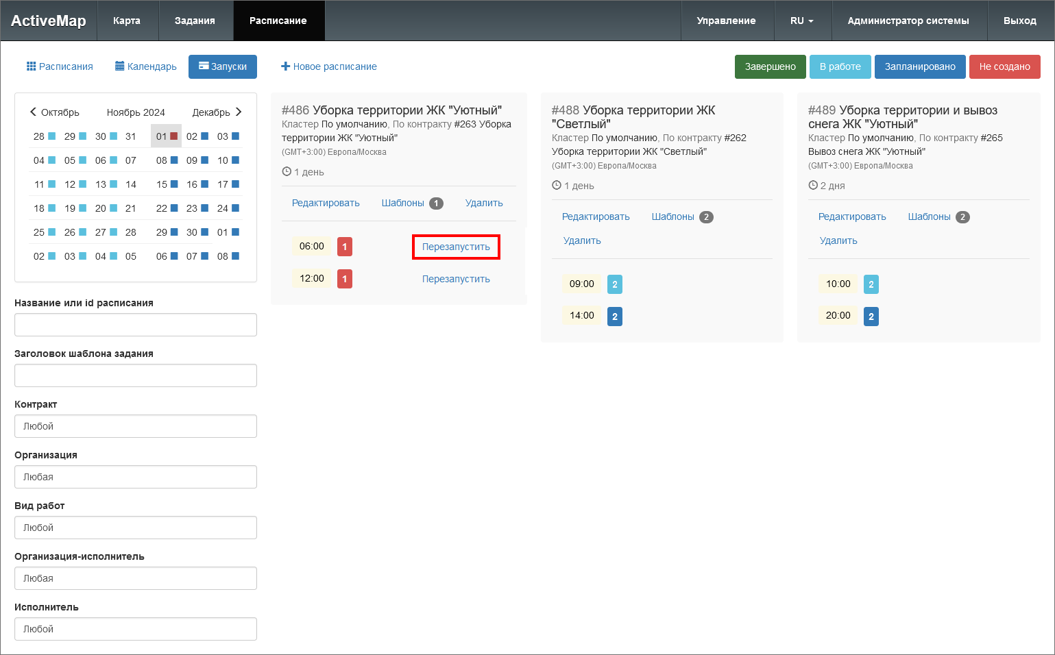1055x655 pixels.
Task: Open the Карта menu tab
Action: [x=127, y=21]
